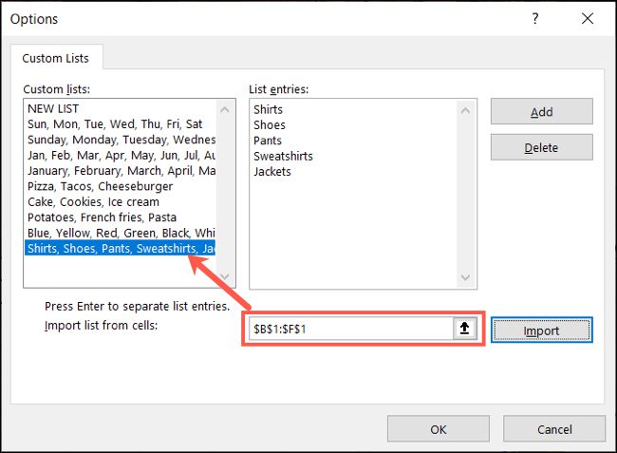
Task: Click the Import list from cells field
Action: (351, 329)
